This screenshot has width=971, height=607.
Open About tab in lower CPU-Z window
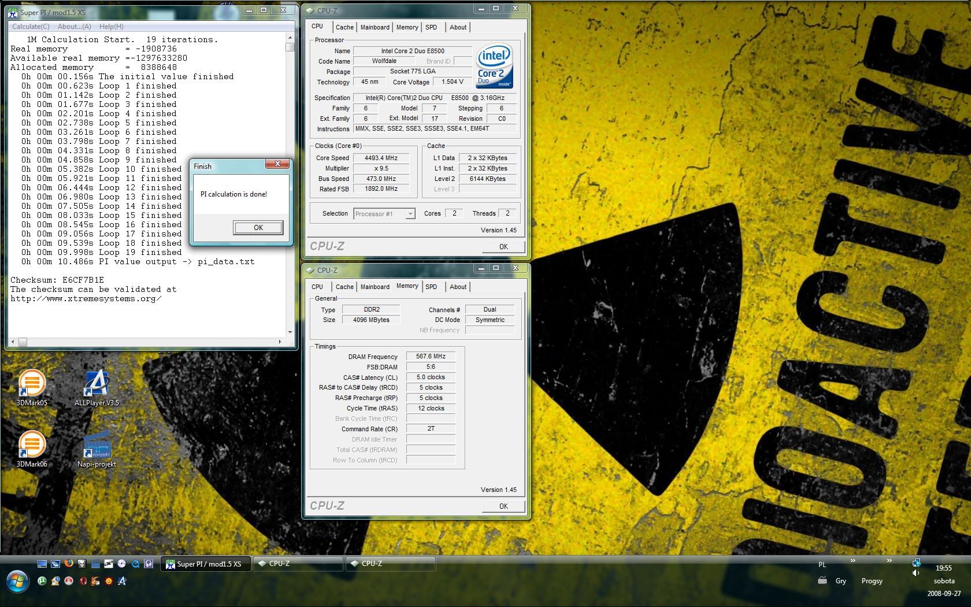click(458, 287)
